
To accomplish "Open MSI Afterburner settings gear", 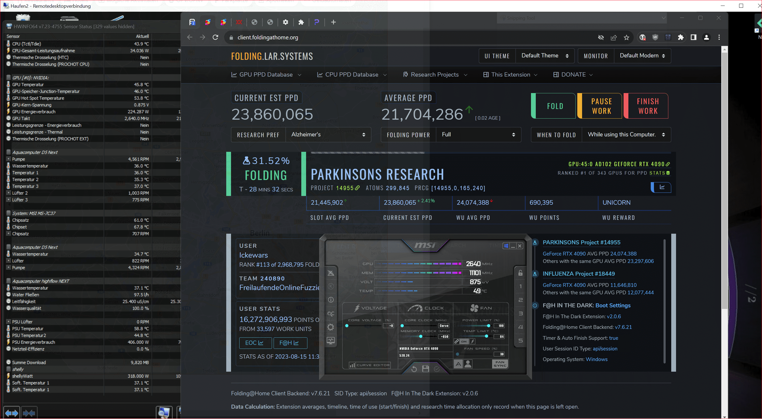I will (x=330, y=327).
